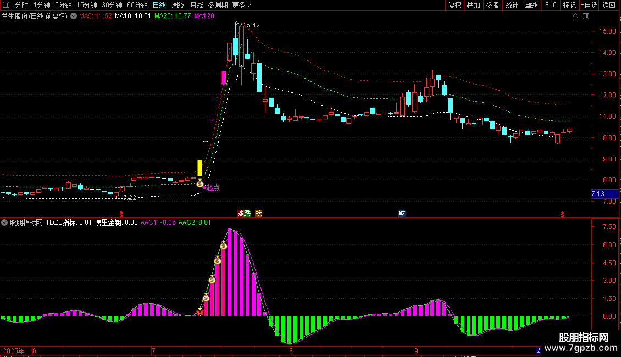Click the magenta highlighted candlestick bar
This screenshot has height=357, width=621.
(223, 77)
